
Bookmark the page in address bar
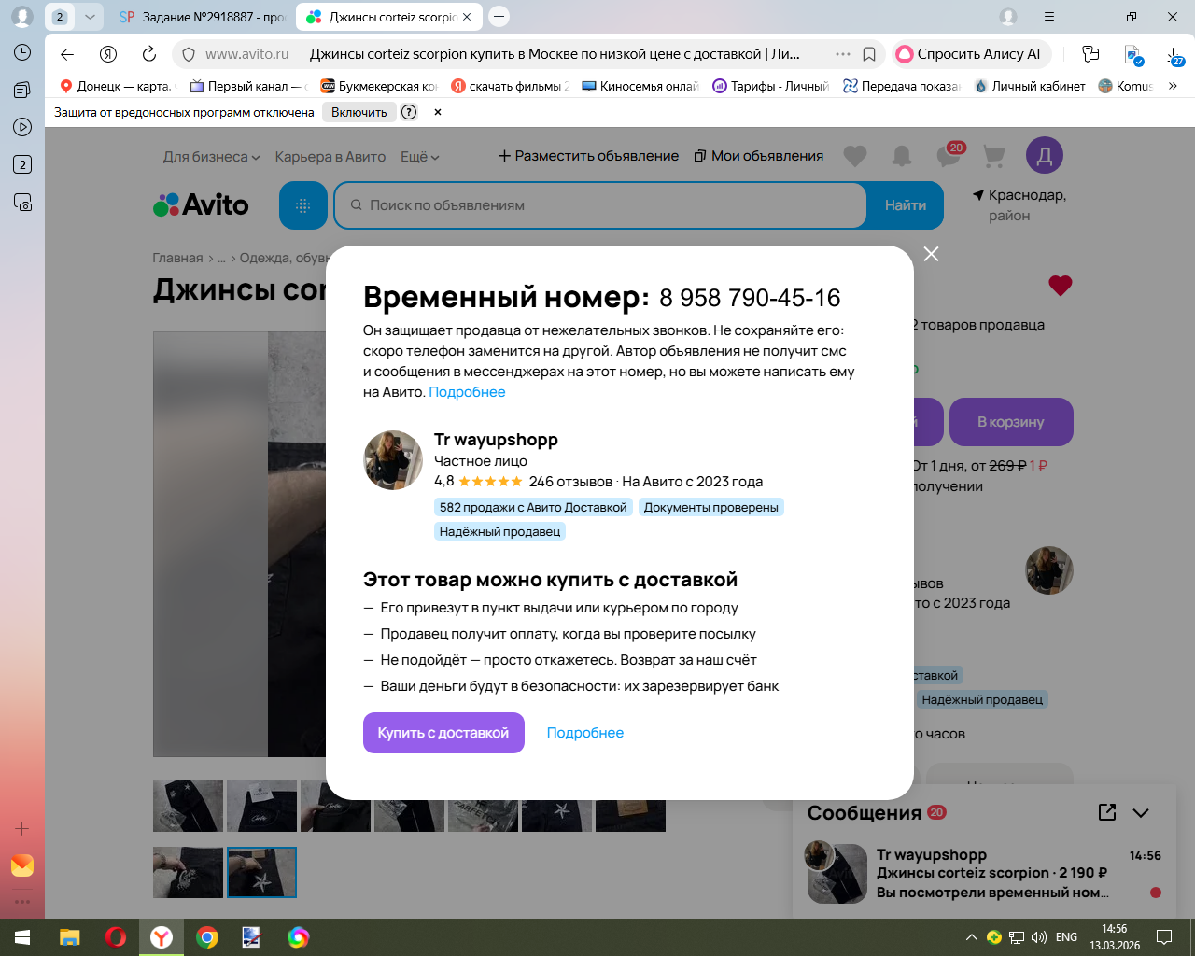tap(869, 54)
